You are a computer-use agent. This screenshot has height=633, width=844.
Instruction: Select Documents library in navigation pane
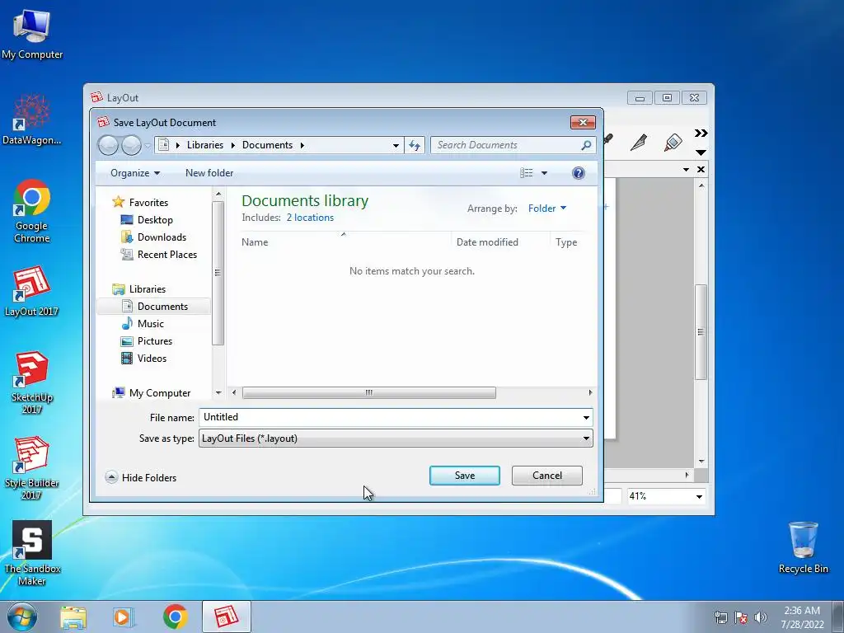click(154, 307)
